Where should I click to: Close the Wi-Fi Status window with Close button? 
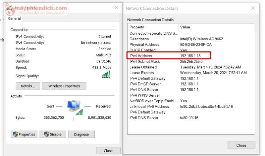tap(108, 151)
